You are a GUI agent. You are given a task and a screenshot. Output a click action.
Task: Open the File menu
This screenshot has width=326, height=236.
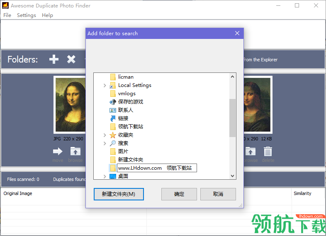coord(7,15)
